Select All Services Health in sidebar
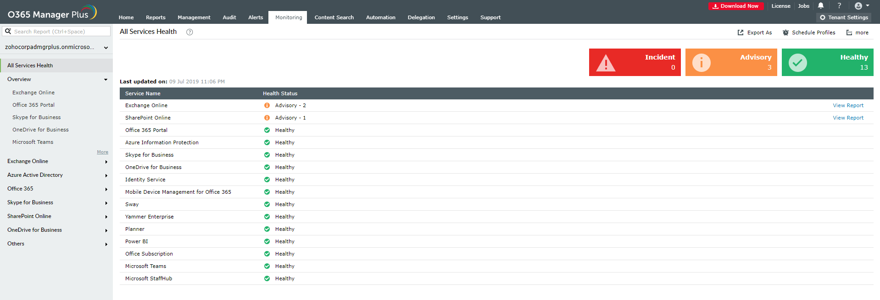This screenshot has height=300, width=880. coord(56,65)
